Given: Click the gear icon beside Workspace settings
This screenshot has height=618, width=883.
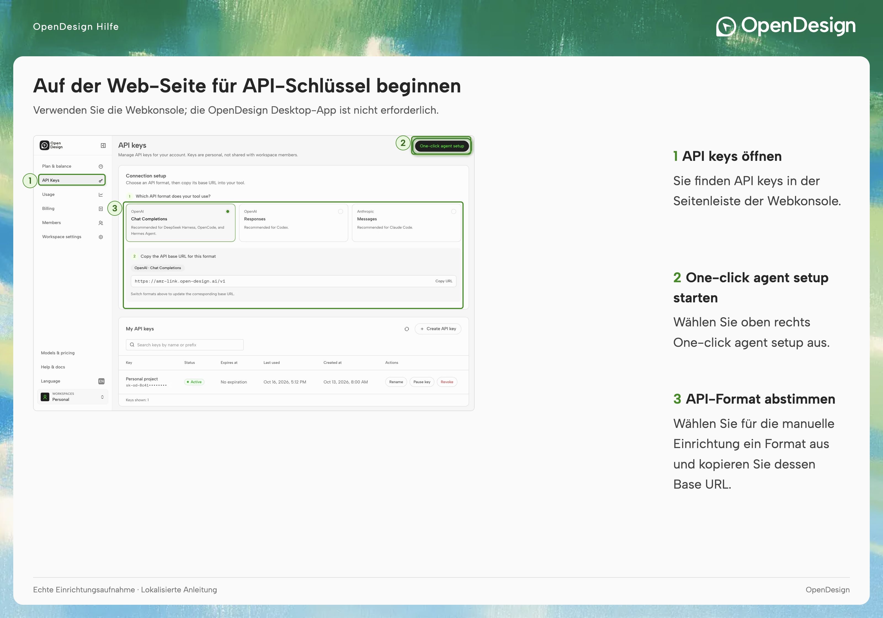Looking at the screenshot, I should 101,237.
